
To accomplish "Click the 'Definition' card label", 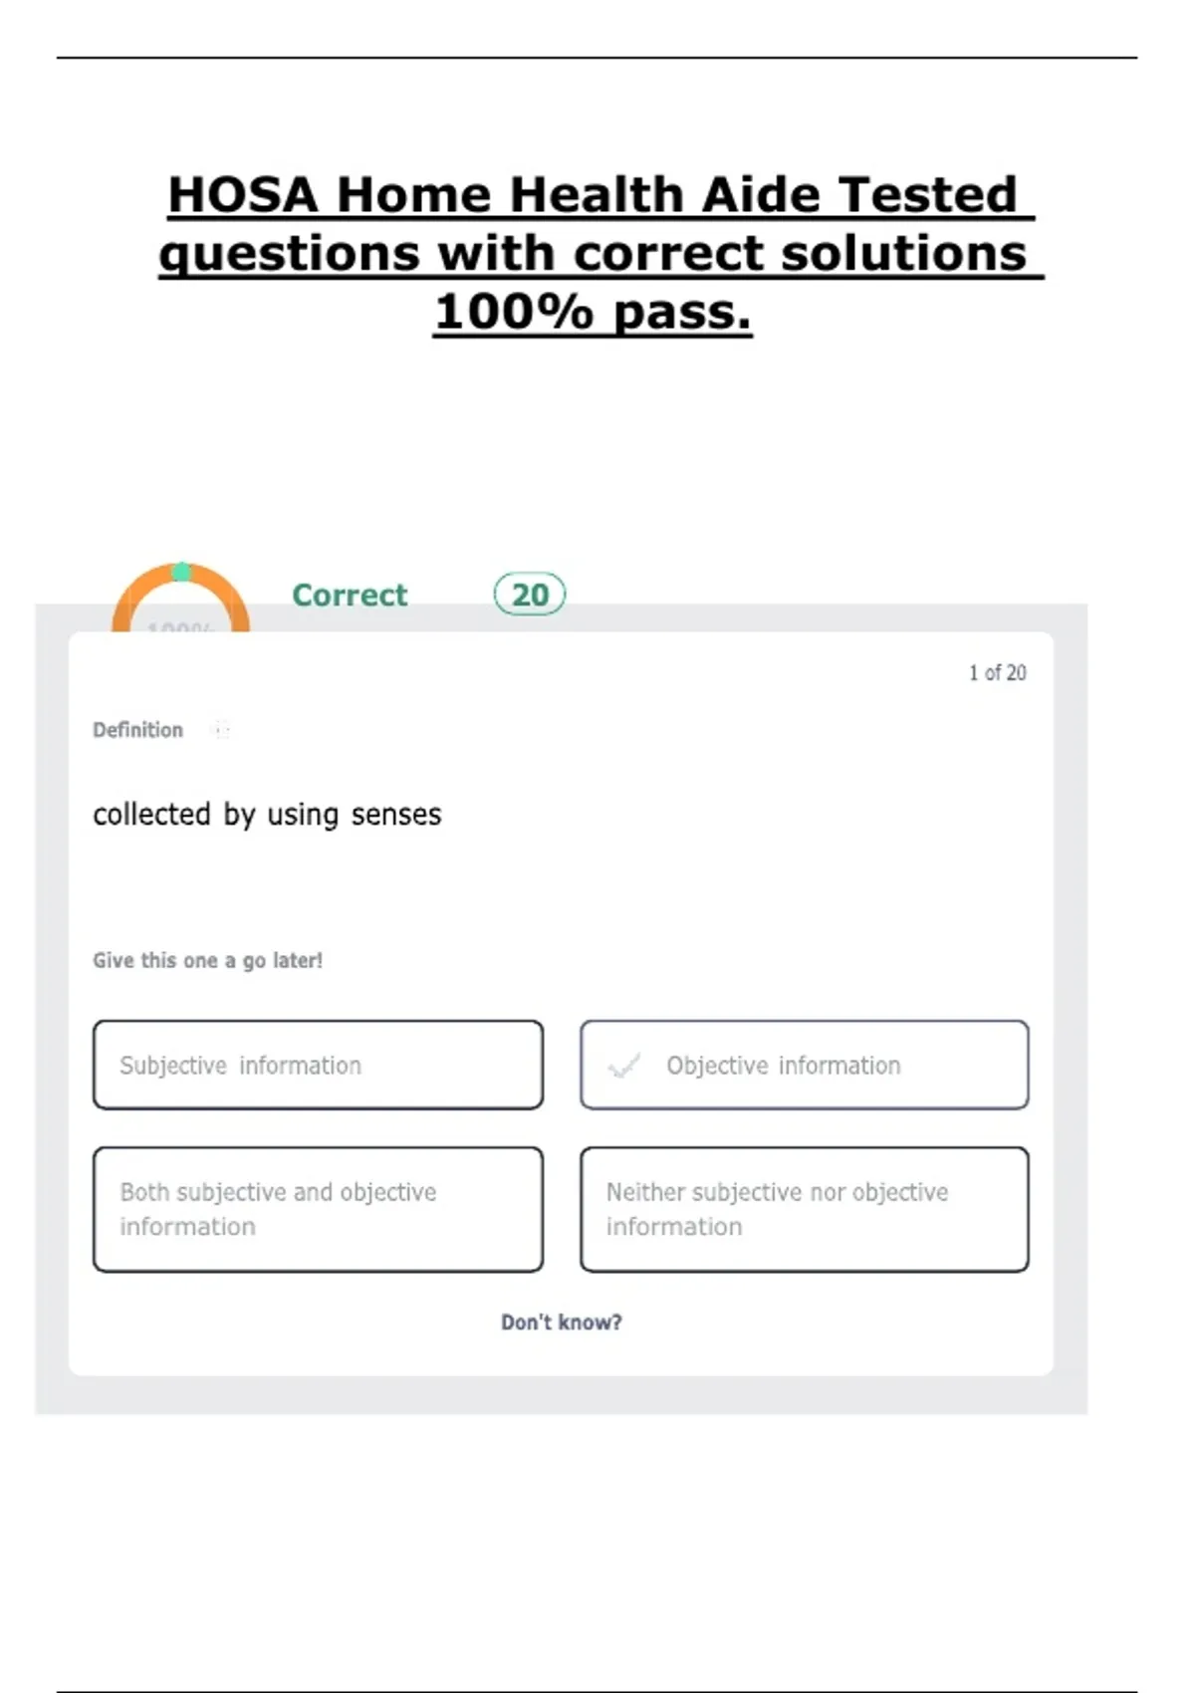I will point(137,730).
